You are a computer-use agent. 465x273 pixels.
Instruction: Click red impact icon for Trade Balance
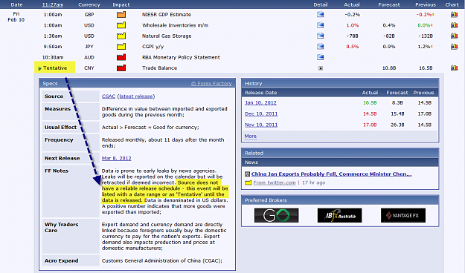coord(121,68)
